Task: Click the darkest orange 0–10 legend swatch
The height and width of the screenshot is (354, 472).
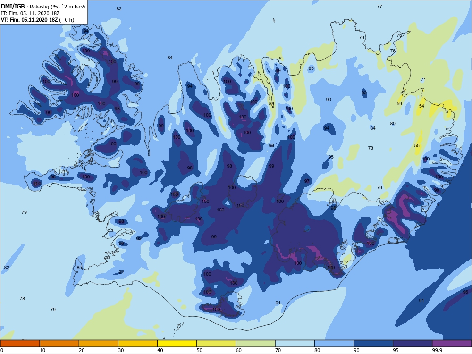Action: (20, 344)
